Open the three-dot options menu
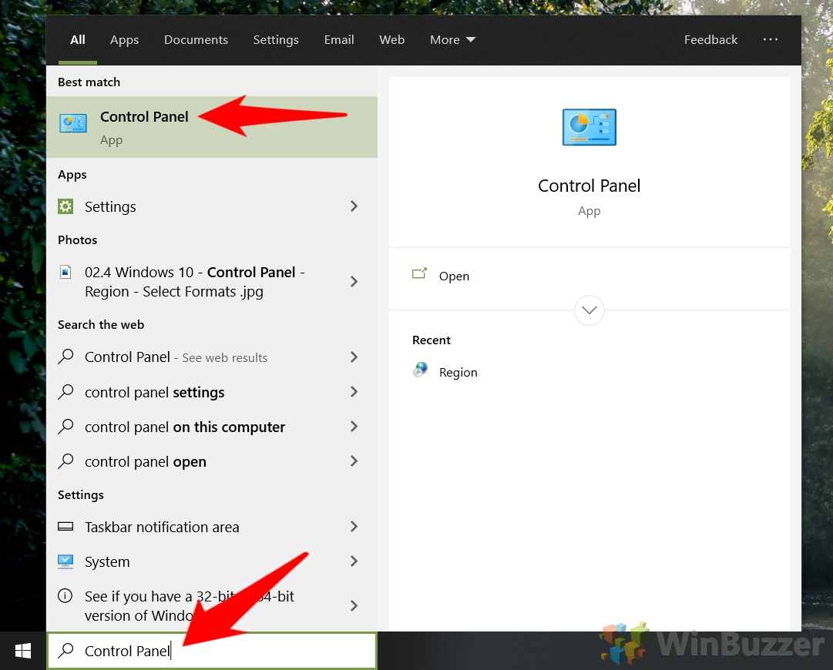 771,39
